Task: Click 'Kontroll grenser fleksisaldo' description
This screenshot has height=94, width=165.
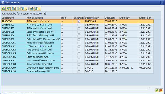Action: 43,43
